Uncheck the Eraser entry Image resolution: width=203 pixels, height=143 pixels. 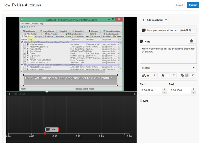click(24, 53)
